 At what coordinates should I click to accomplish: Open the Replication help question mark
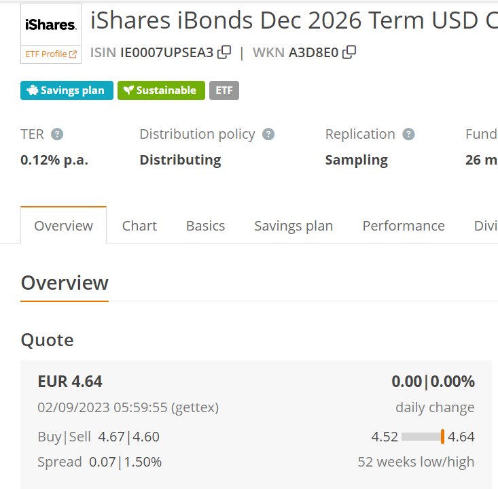pyautogui.click(x=408, y=134)
